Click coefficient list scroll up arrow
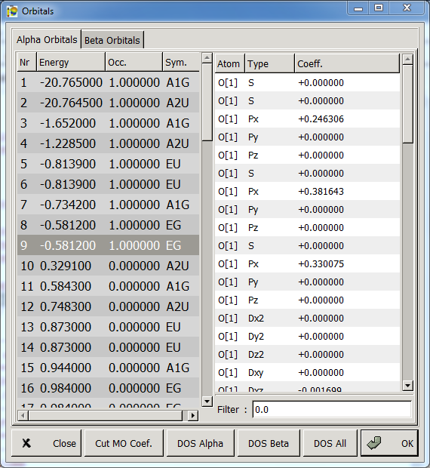This screenshot has width=430, height=468. click(407, 59)
